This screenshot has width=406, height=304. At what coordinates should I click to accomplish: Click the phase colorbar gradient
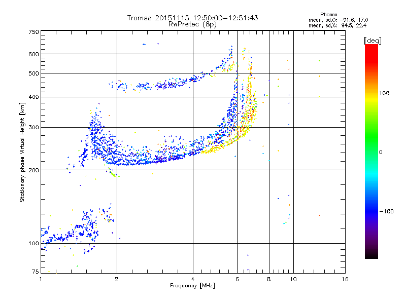point(371,151)
